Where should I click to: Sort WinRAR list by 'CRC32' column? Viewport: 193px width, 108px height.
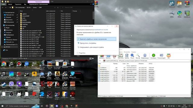(x=150, y=64)
